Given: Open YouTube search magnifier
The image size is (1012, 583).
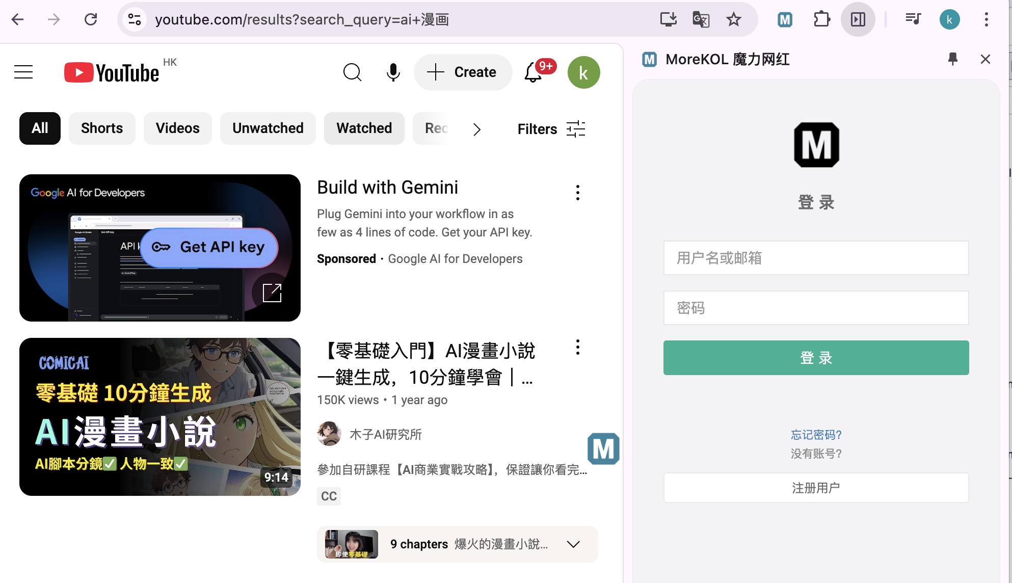Looking at the screenshot, I should 352,72.
